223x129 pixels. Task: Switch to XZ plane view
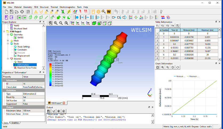tap(88, 23)
